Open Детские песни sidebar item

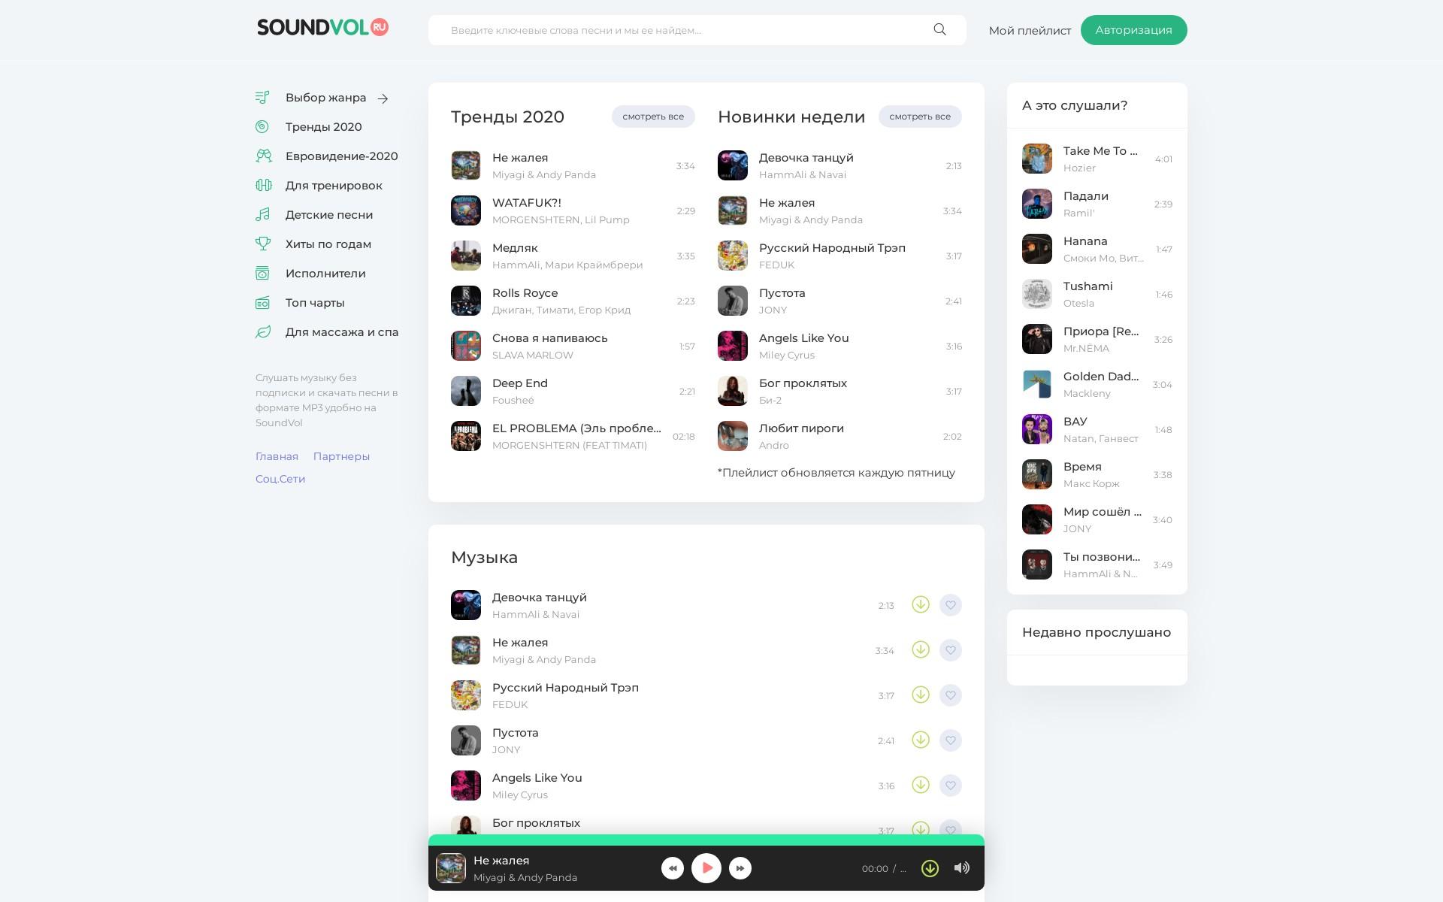tap(329, 215)
